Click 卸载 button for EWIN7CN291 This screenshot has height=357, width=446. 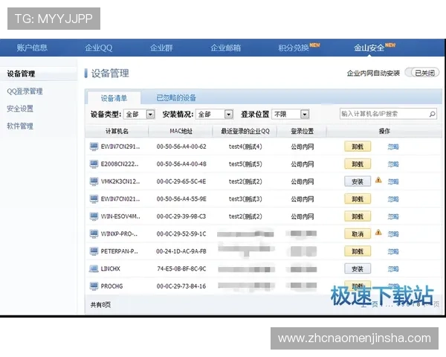358,147
